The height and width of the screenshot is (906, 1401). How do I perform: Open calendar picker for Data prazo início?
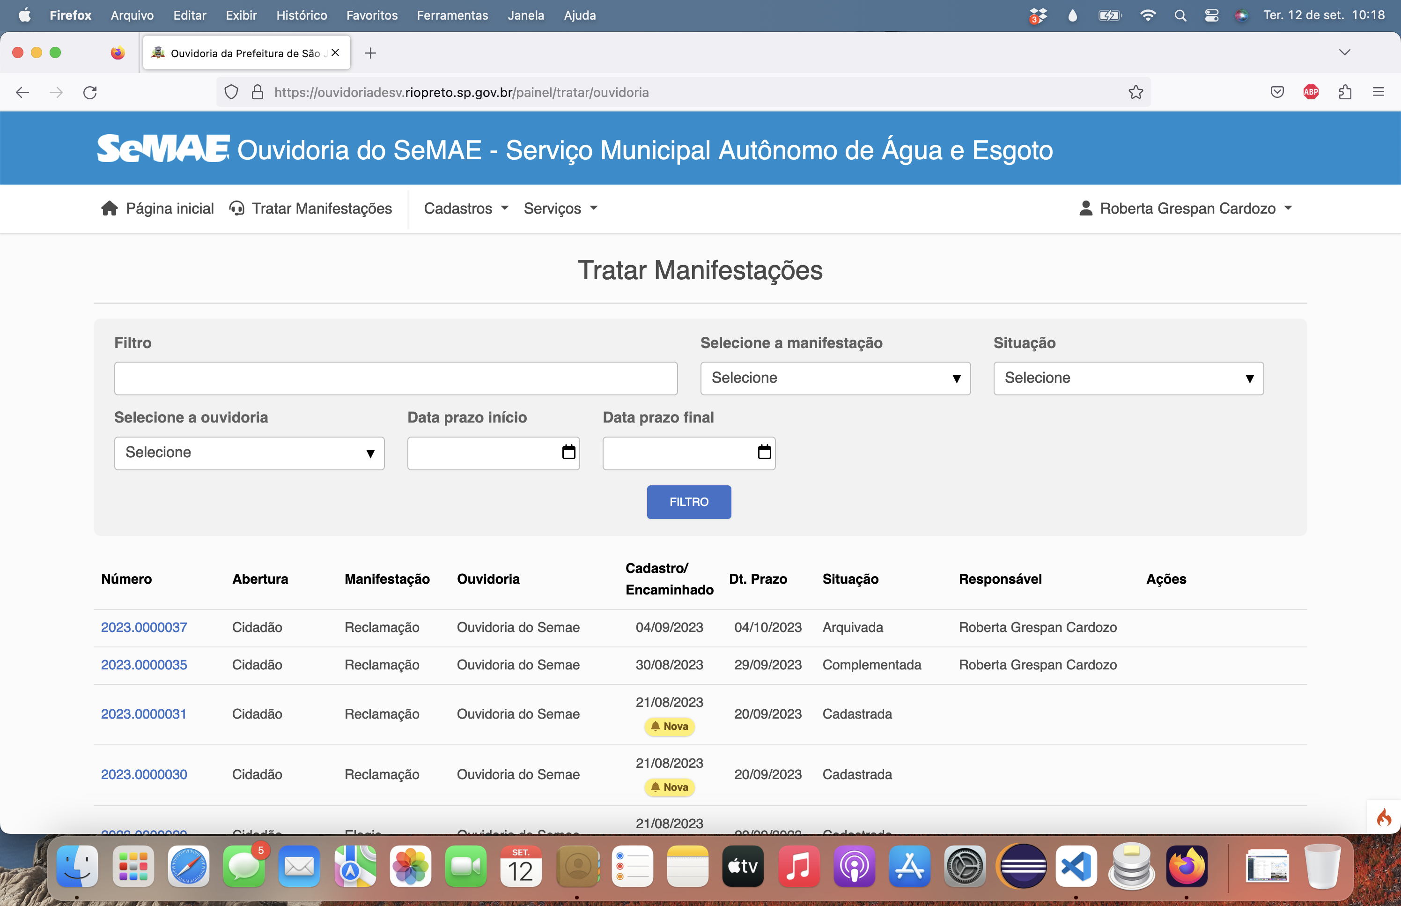[568, 453]
